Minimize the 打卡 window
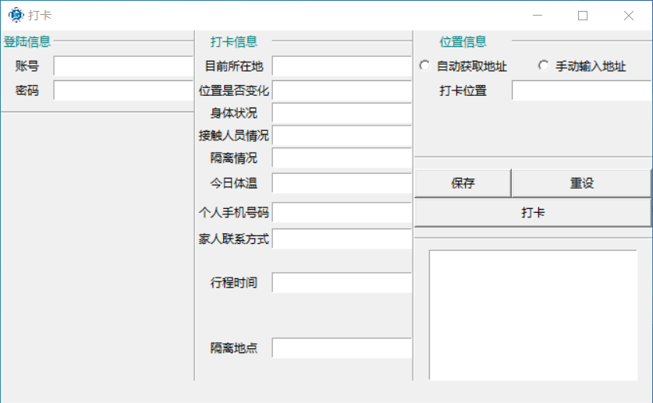The width and height of the screenshot is (653, 403). coord(538,16)
